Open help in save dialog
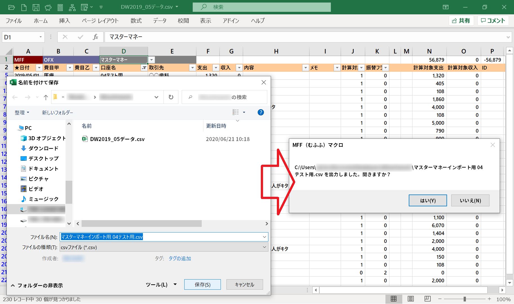The image size is (514, 304). 261,112
